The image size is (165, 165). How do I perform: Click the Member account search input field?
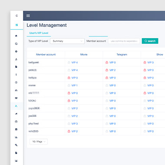(124, 41)
